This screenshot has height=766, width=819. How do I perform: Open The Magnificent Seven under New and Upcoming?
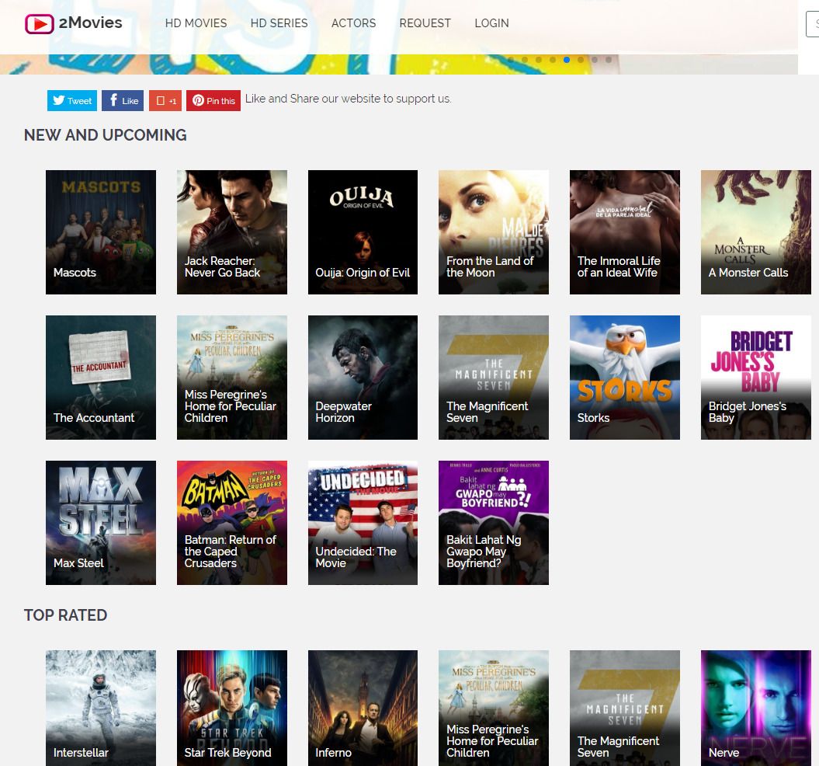coord(494,378)
